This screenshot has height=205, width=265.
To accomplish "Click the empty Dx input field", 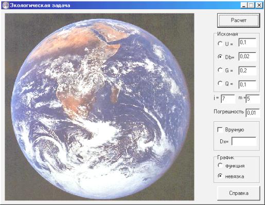I will click(x=244, y=141).
